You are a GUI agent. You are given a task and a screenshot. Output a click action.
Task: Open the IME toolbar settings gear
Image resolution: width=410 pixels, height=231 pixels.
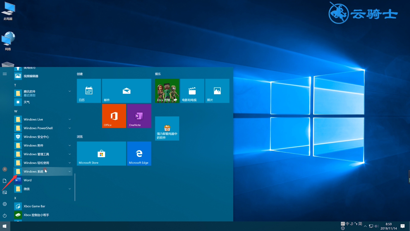click(343, 228)
